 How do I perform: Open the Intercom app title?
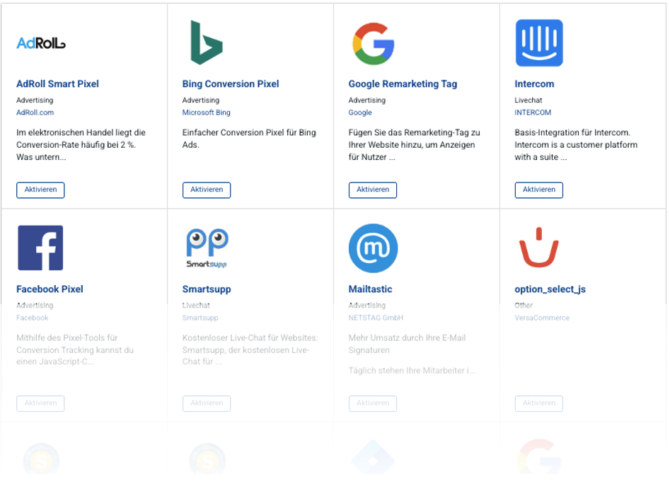(x=535, y=83)
